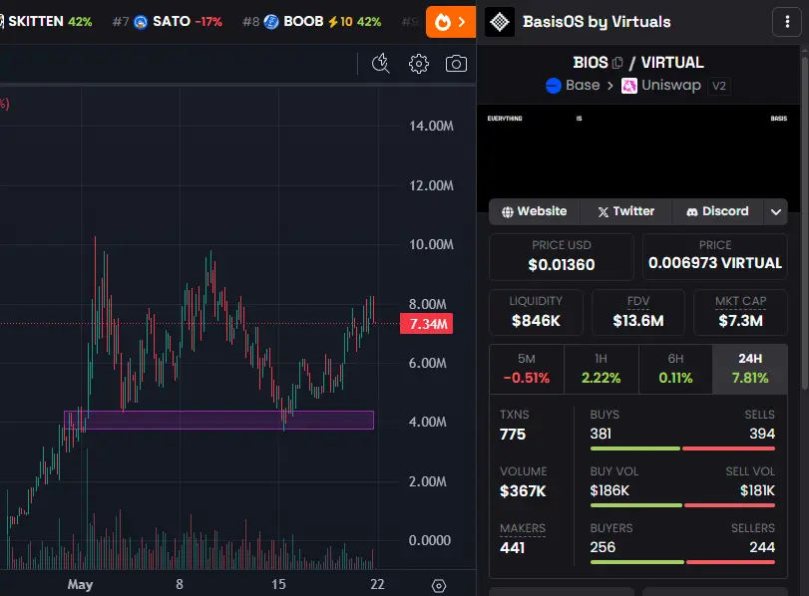The image size is (809, 596).
Task: Select the 5M timeframe tab
Action: point(527,369)
